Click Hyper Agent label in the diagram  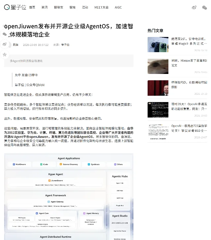click(55, 174)
